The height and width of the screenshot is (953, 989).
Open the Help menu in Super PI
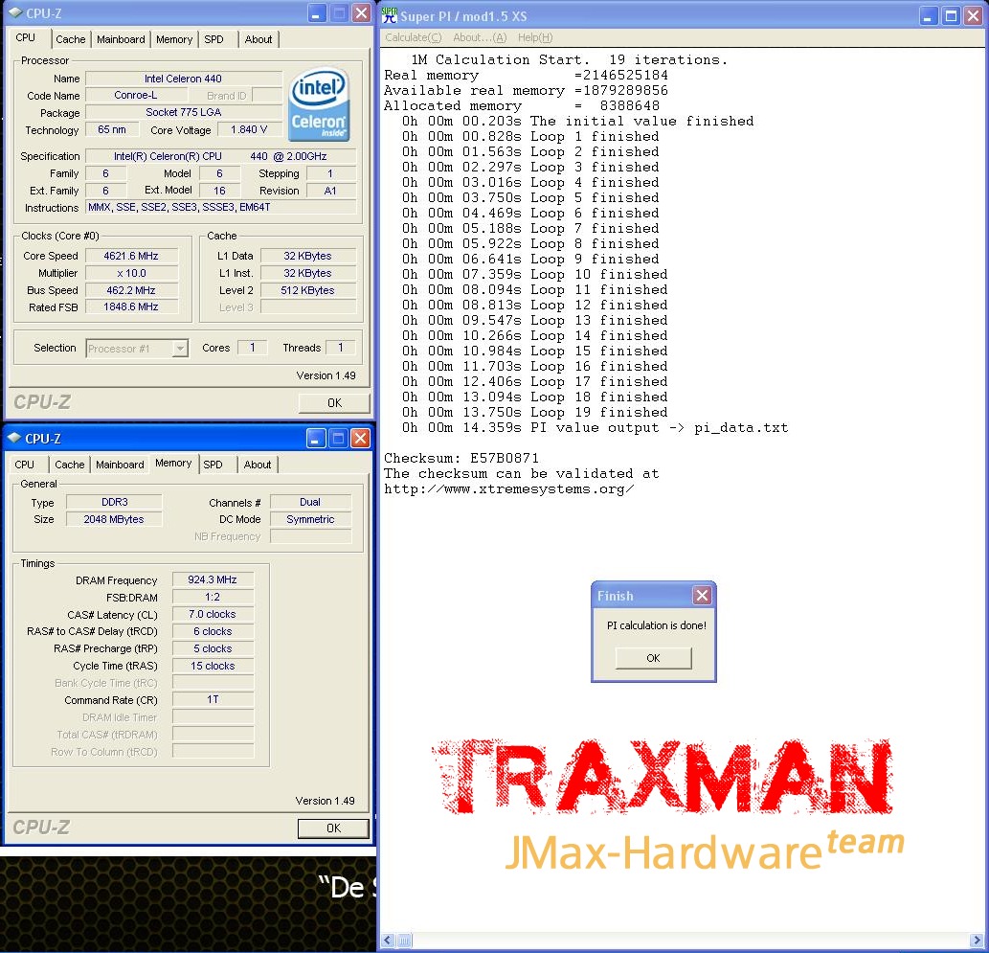click(x=535, y=37)
